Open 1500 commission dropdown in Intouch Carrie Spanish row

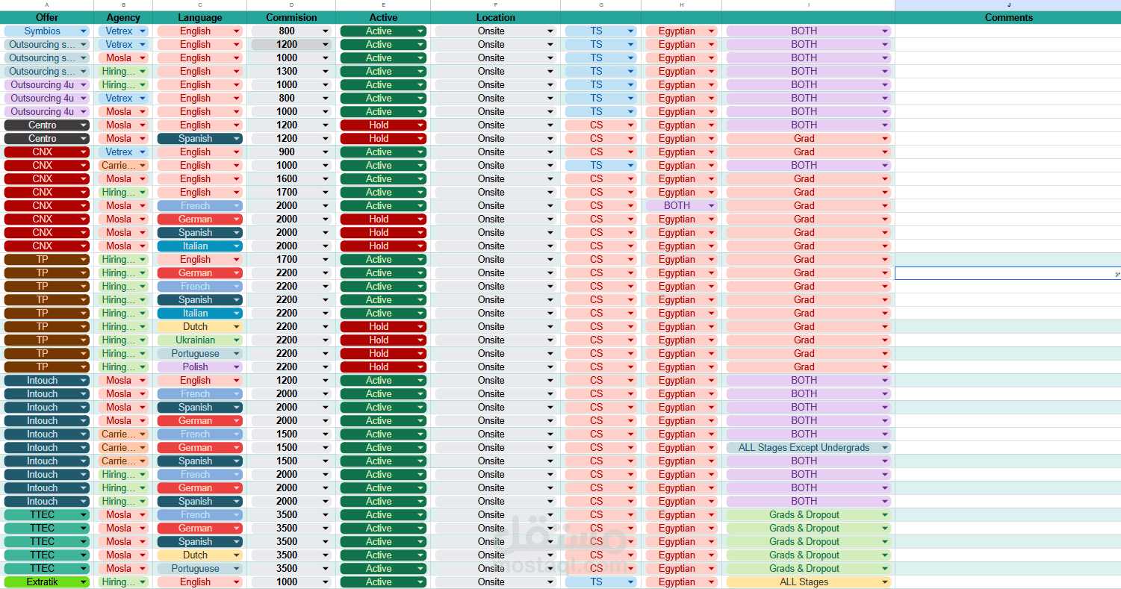click(291, 461)
